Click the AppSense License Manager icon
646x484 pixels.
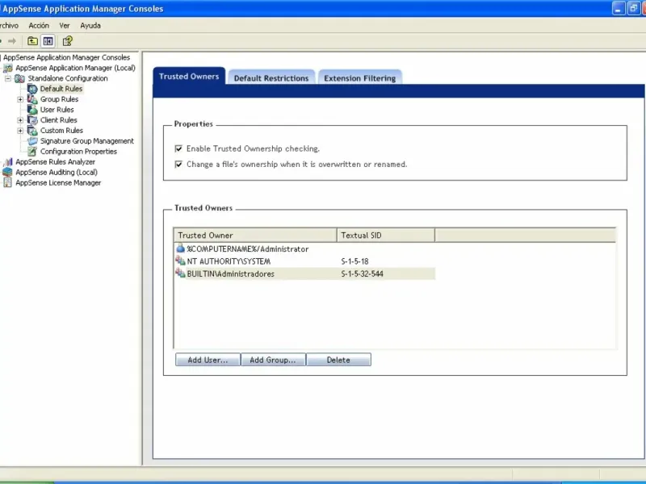pos(8,183)
